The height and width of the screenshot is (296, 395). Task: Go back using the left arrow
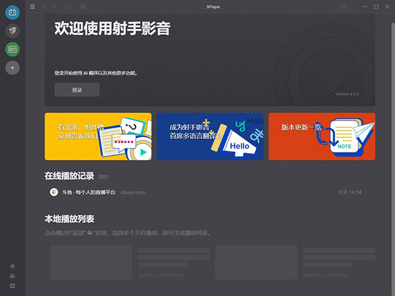44,7
